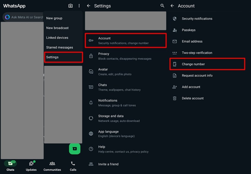This screenshot has width=251, height=174.
Task: Click the back arrow on the Account screen
Action: pos(172,6)
